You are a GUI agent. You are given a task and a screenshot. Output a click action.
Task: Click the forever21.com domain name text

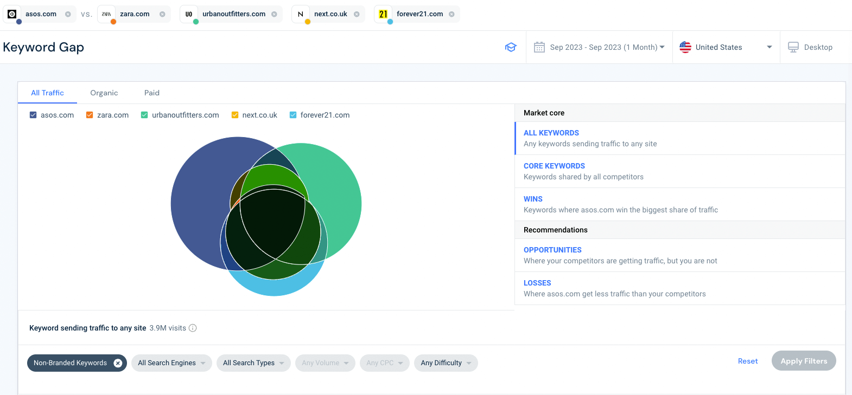point(419,14)
